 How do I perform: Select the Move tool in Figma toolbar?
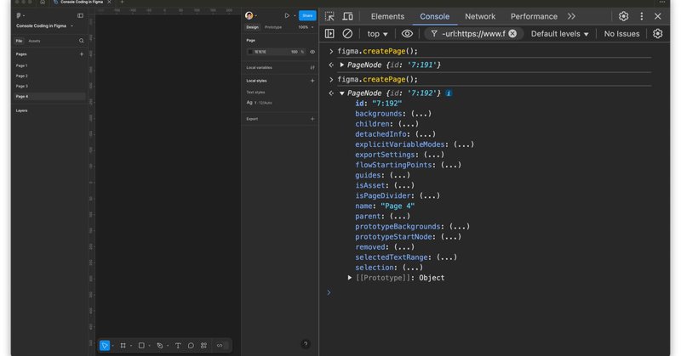tap(105, 346)
